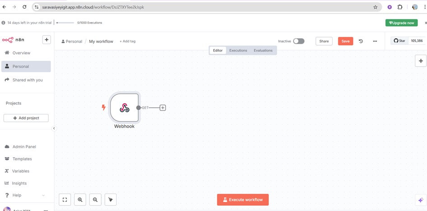Click the Upgrade now button
This screenshot has width=427, height=211.
pyautogui.click(x=401, y=23)
